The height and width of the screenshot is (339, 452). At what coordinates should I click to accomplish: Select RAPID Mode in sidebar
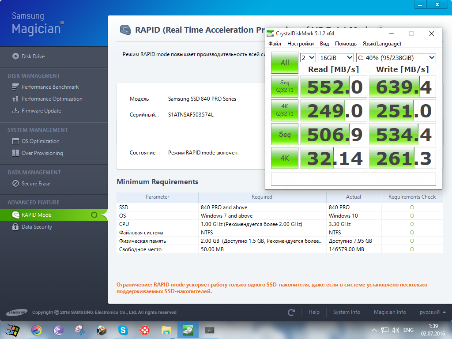point(53,215)
